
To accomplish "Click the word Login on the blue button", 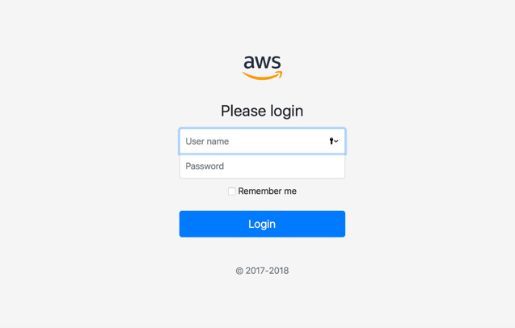I will click(x=262, y=224).
